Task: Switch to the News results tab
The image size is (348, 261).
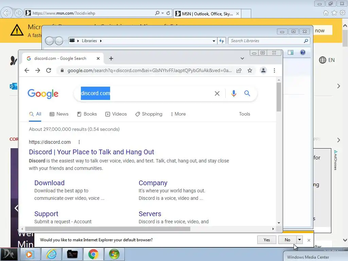Action: click(x=59, y=114)
